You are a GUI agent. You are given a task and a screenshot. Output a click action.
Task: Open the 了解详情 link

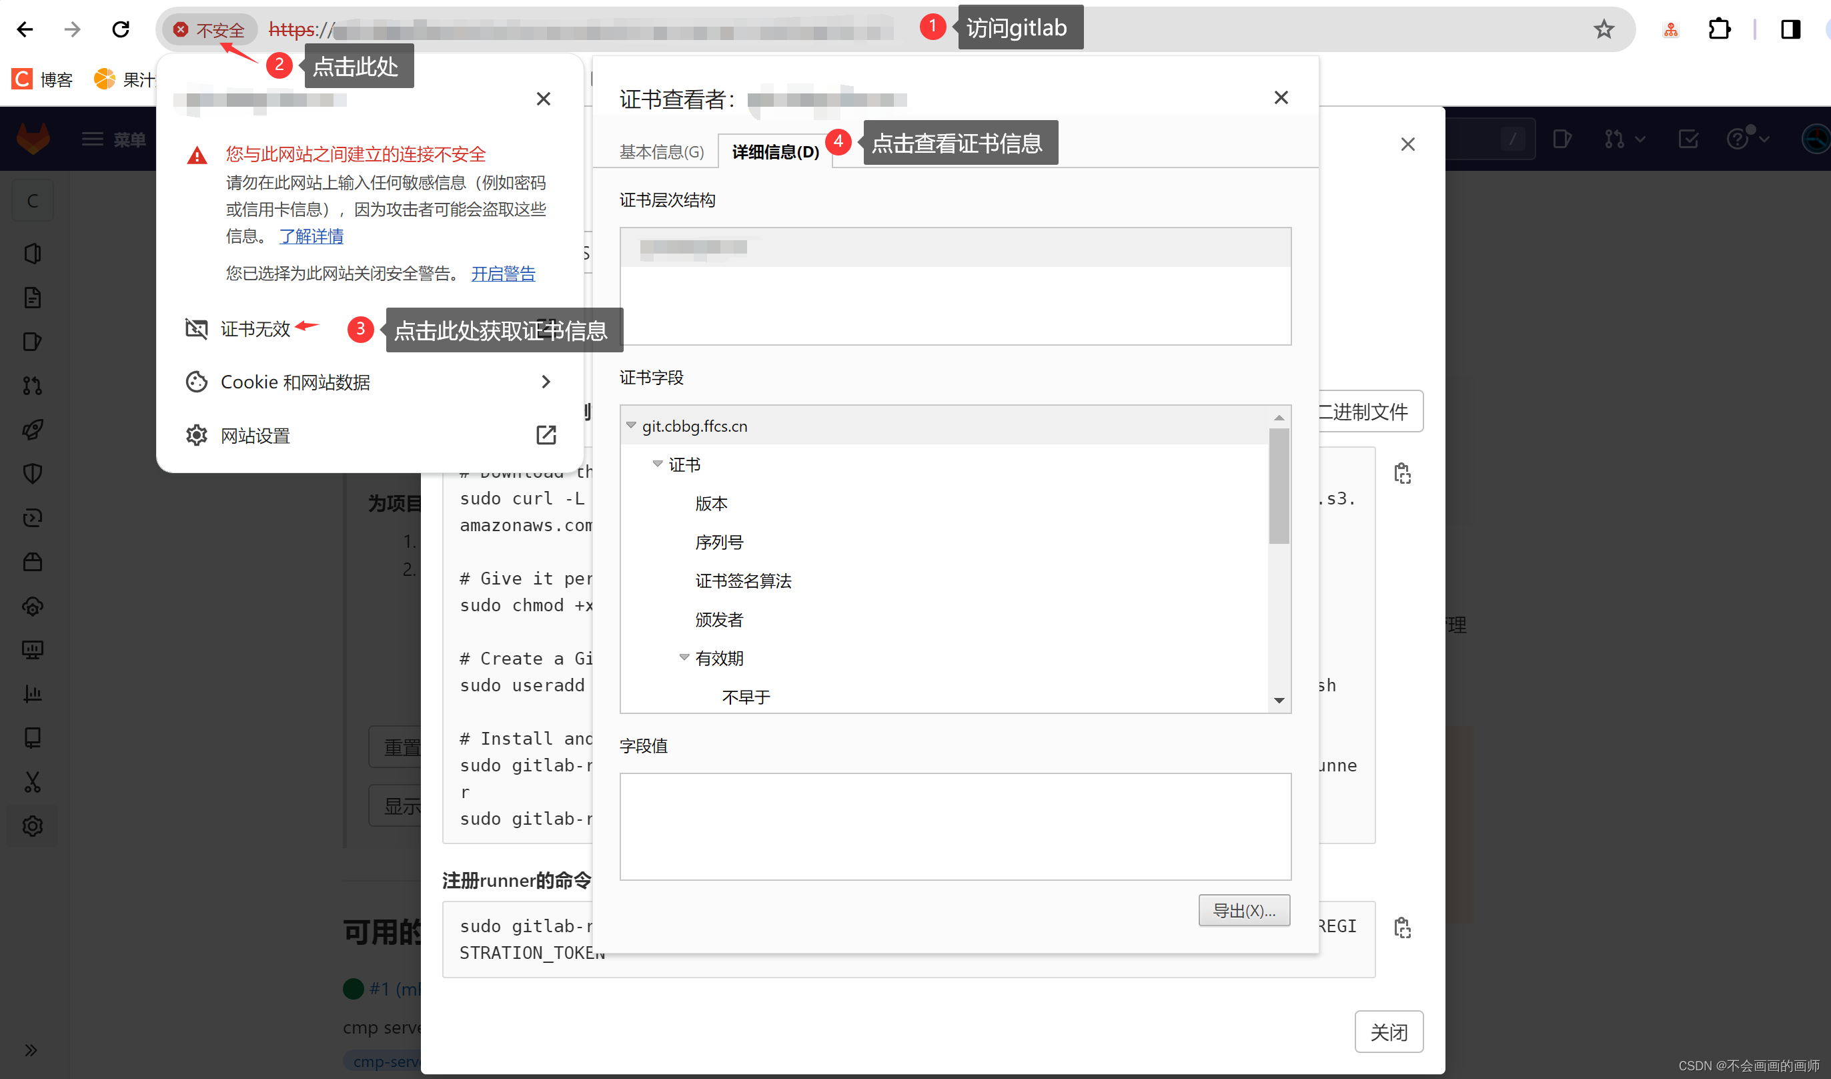311,236
